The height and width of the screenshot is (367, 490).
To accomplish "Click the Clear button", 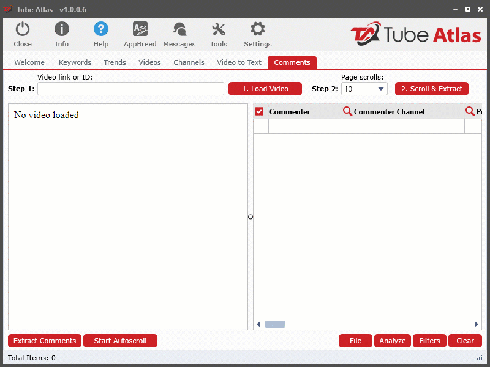I will click(x=465, y=341).
